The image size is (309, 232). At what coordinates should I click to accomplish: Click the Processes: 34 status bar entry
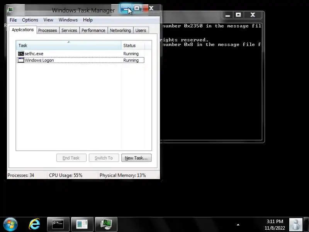[x=21, y=175]
